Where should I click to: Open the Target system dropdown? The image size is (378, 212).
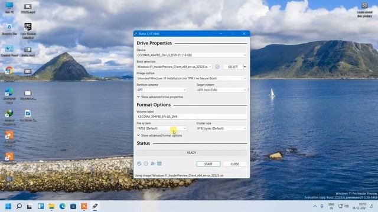tap(221, 90)
